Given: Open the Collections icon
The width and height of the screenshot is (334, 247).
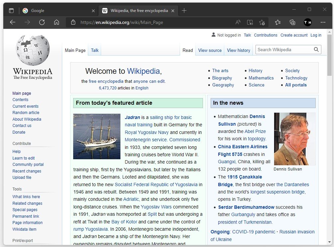Looking at the screenshot, I should 292,22.
